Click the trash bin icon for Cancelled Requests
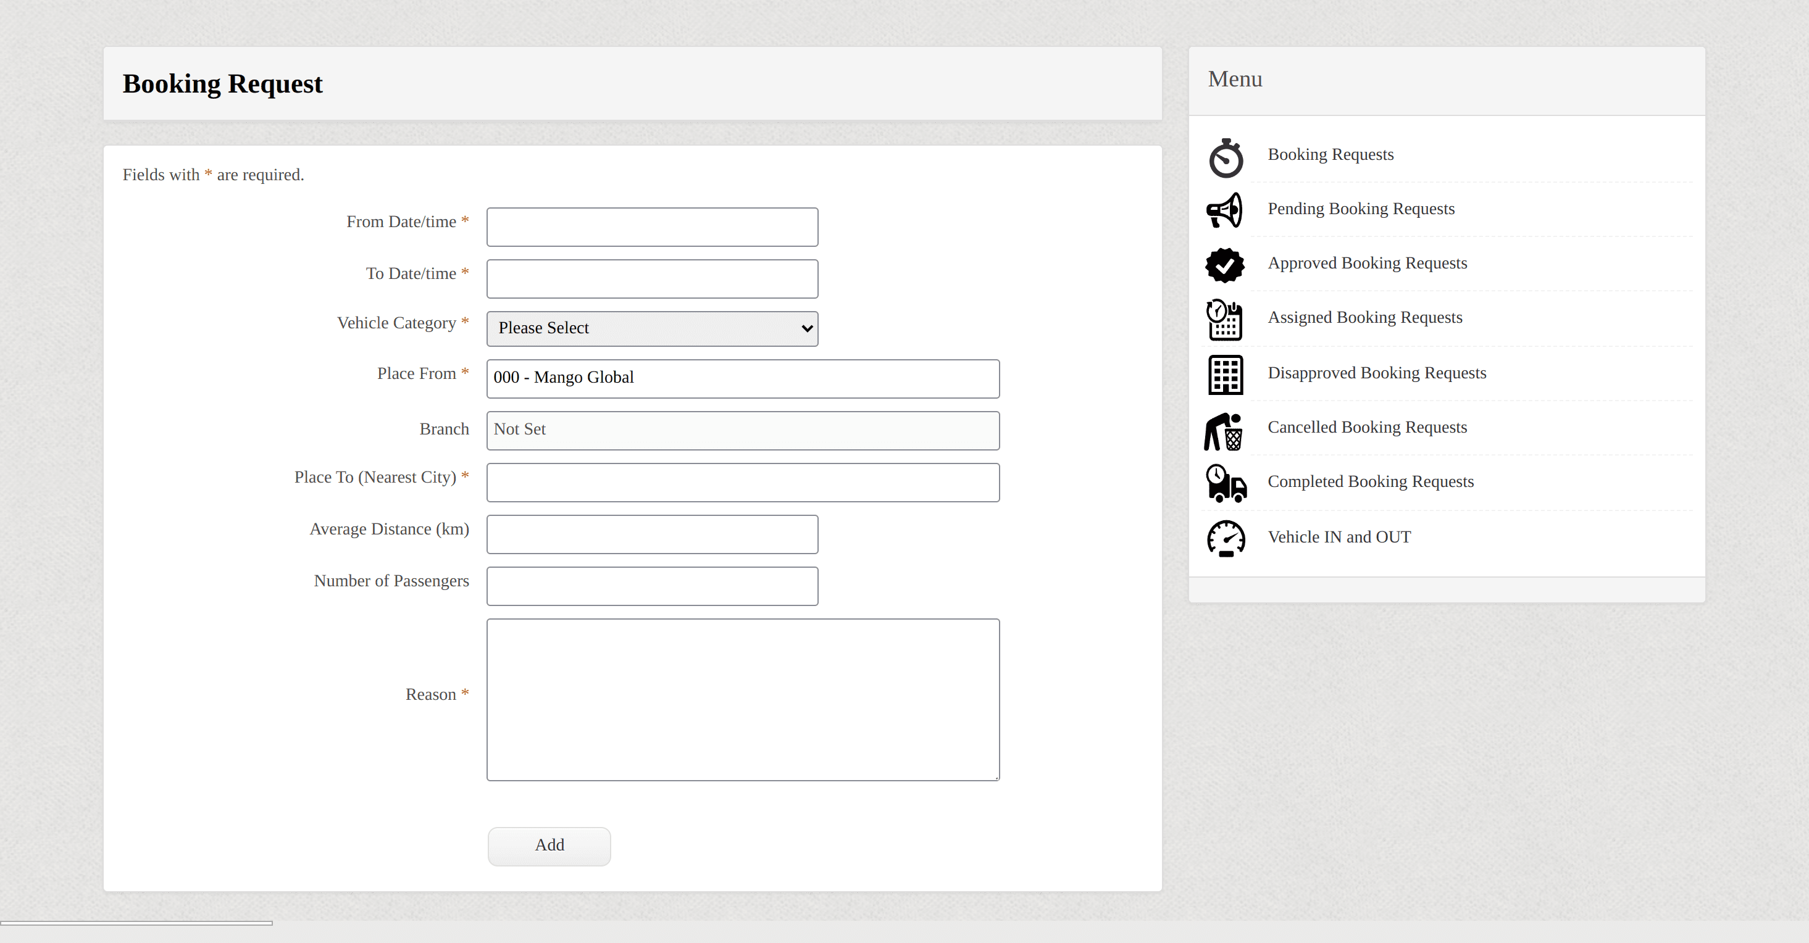 pos(1224,431)
